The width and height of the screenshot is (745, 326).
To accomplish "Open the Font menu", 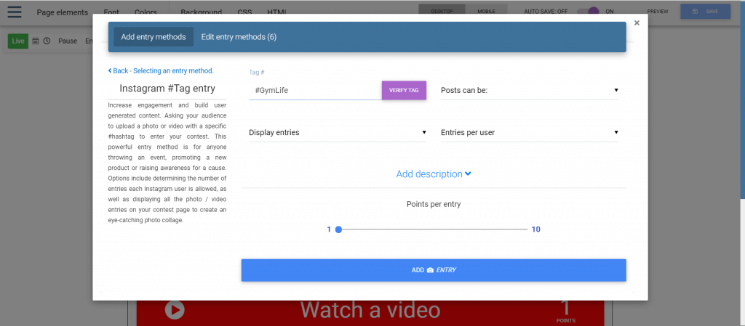I will tap(111, 12).
